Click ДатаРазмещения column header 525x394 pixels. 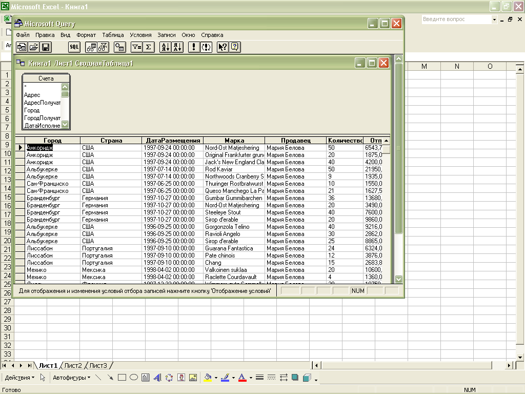pos(173,141)
